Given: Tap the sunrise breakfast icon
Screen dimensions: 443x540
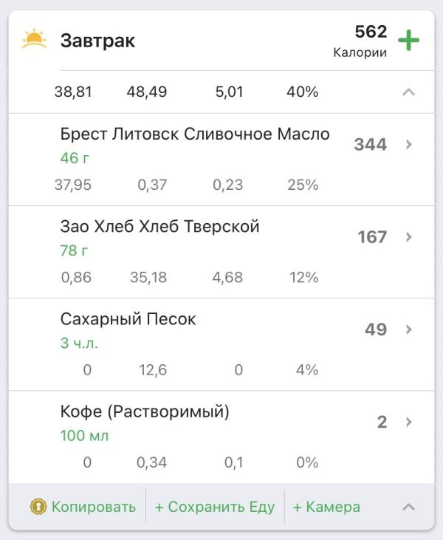Looking at the screenshot, I should point(34,40).
